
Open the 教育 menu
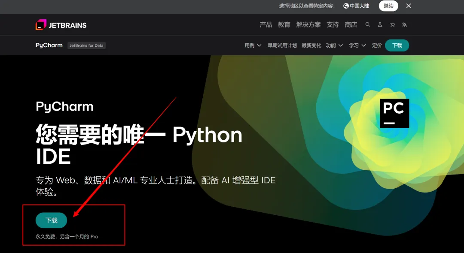pos(284,25)
